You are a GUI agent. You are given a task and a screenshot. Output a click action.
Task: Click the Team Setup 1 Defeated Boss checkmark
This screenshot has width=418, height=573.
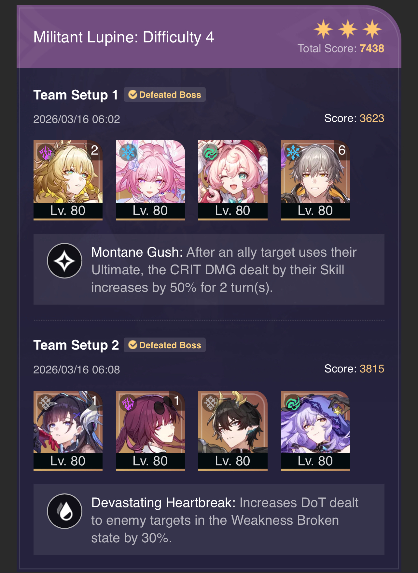133,95
